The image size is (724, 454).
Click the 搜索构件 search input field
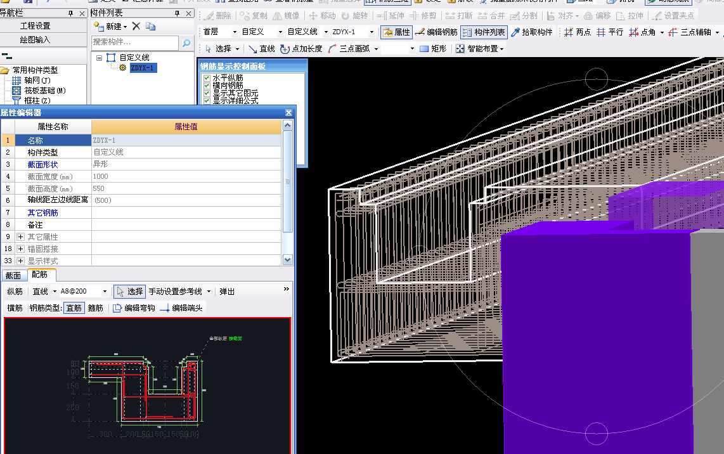[x=135, y=42]
